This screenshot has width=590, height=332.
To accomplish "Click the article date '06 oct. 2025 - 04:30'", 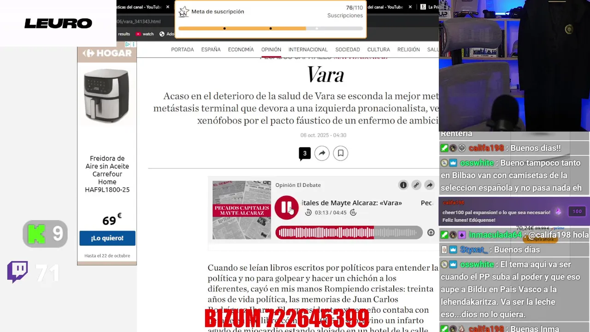I will tap(323, 135).
